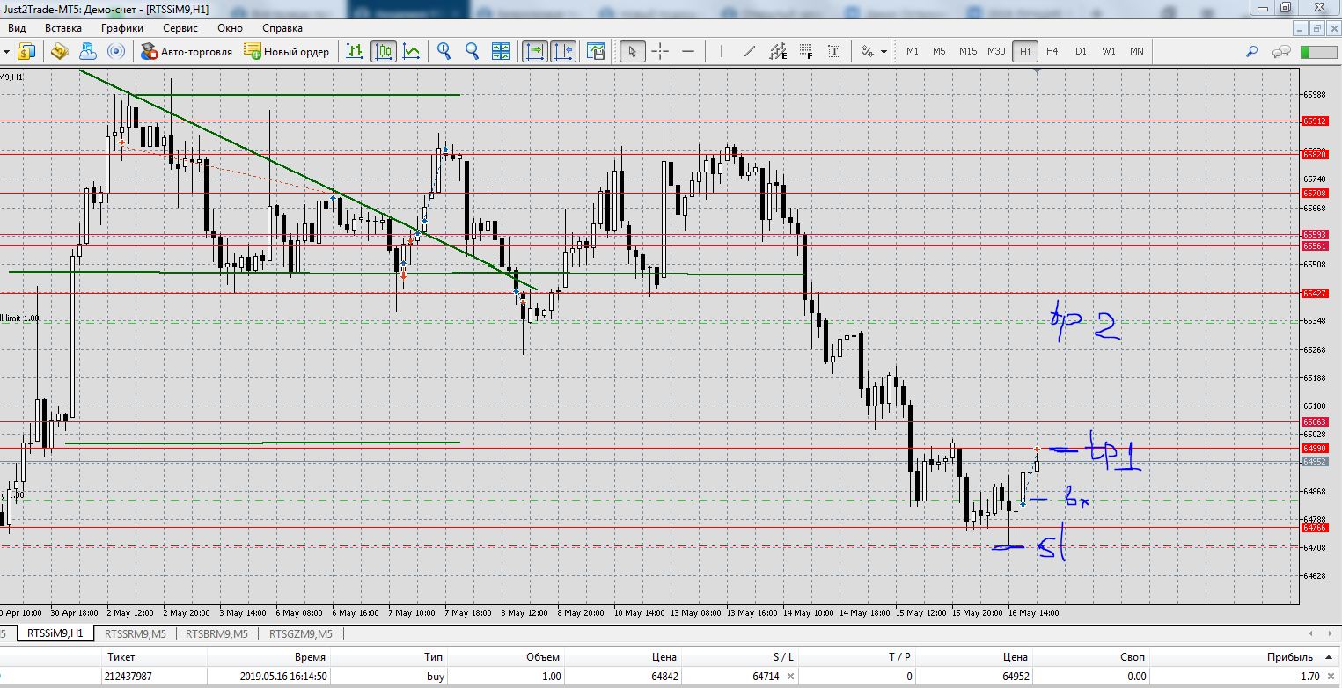Open the dropdown arrow before Market Watch icon
The image size is (1342, 688).
click(x=6, y=51)
